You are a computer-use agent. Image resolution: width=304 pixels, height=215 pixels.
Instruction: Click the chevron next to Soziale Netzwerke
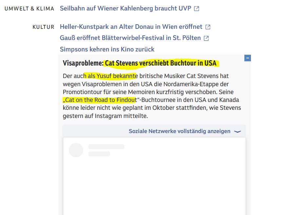pos(237,131)
